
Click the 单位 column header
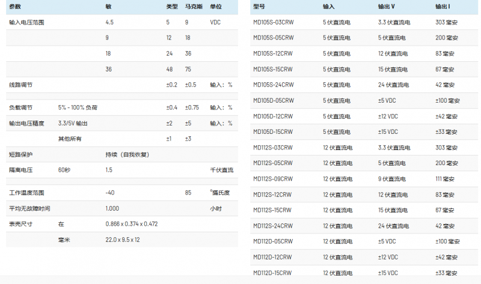pos(216,7)
